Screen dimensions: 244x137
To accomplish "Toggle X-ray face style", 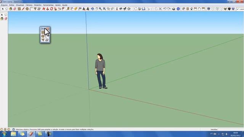I will click(209, 9).
